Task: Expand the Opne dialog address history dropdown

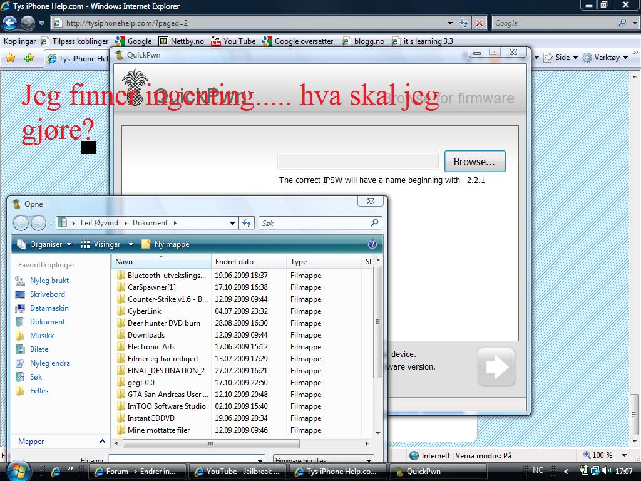Action: (232, 224)
